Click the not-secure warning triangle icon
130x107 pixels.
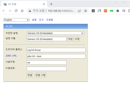pyautogui.click(x=30, y=11)
